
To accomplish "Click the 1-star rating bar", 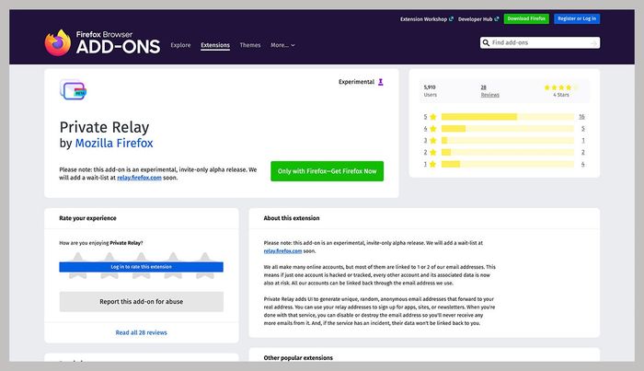I will click(x=508, y=165).
